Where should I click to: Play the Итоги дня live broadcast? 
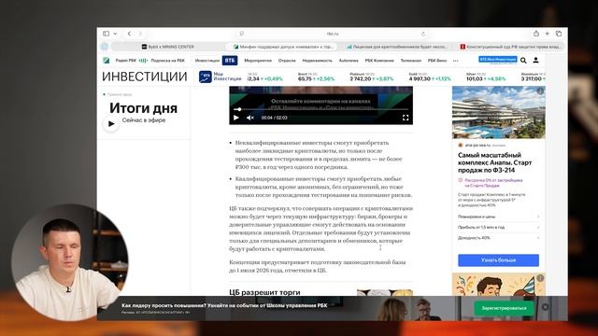click(x=111, y=123)
